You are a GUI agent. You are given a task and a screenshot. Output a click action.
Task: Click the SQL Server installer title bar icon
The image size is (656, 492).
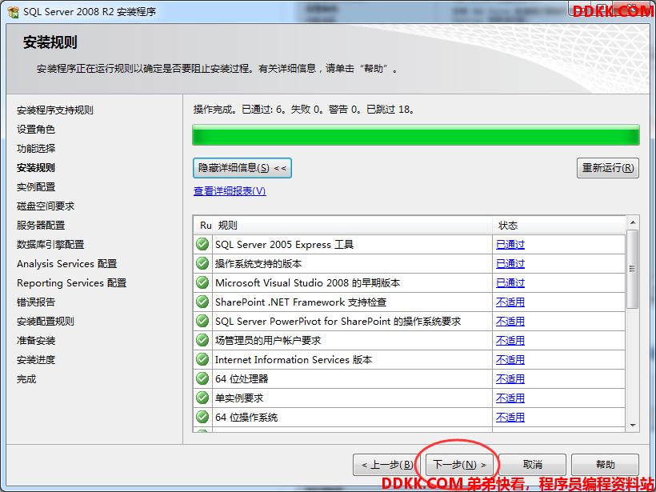point(14,12)
